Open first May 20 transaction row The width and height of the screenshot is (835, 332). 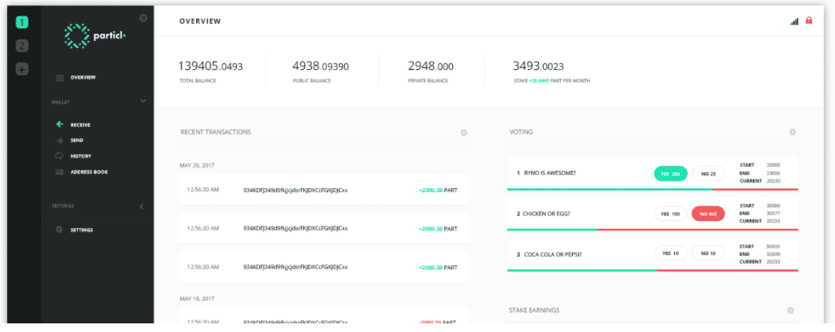[x=324, y=190]
